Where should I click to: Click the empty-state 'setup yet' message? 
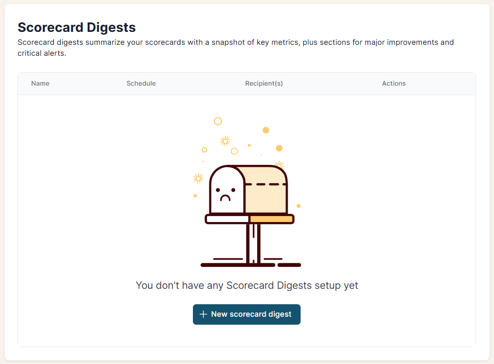click(x=247, y=285)
